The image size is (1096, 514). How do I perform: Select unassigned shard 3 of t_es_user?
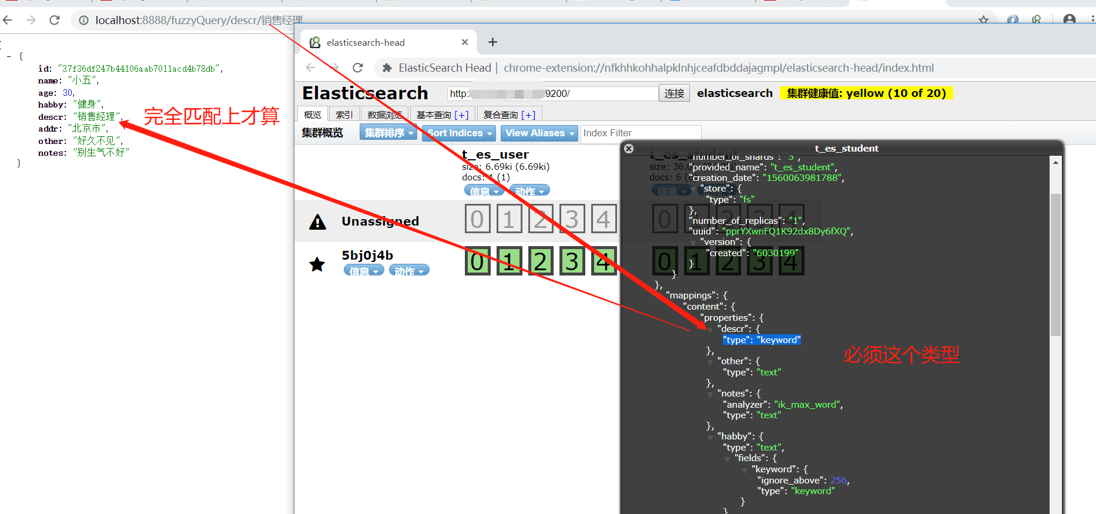pos(572,219)
